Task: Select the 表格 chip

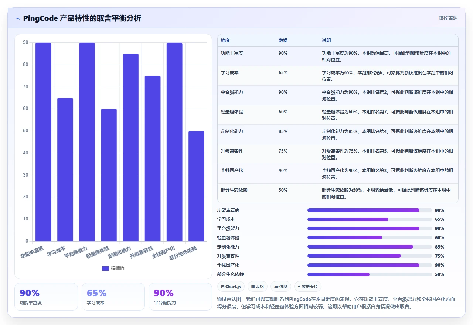Action: [x=258, y=287]
